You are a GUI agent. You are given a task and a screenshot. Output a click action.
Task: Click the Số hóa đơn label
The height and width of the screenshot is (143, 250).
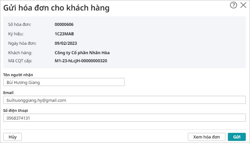coord(20,24)
